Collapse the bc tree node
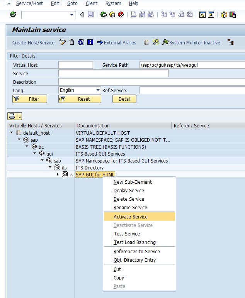The width and height of the screenshot is (245, 298). pyautogui.click(x=27, y=146)
